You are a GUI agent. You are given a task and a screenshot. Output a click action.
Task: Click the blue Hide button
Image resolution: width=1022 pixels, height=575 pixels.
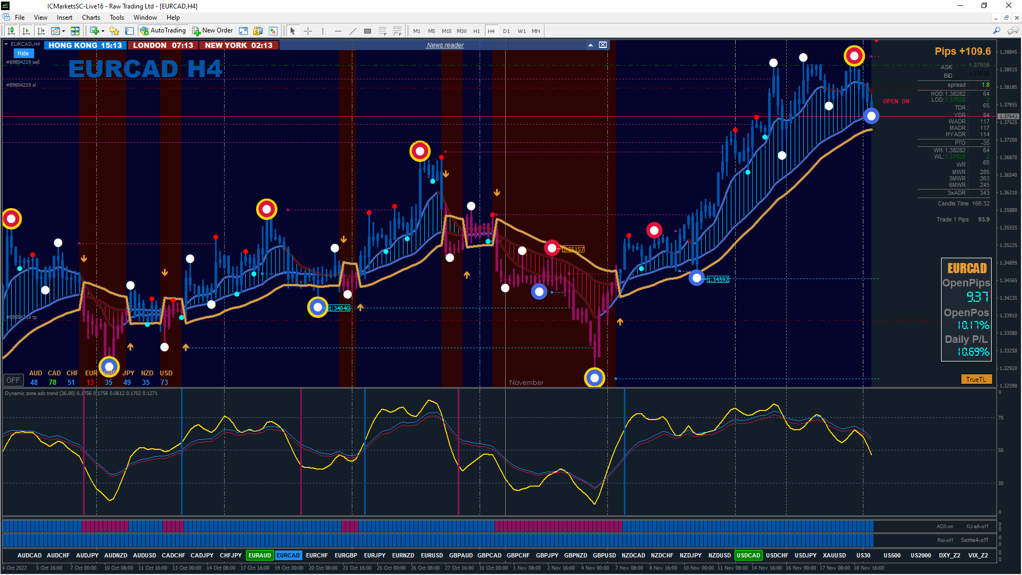click(23, 53)
